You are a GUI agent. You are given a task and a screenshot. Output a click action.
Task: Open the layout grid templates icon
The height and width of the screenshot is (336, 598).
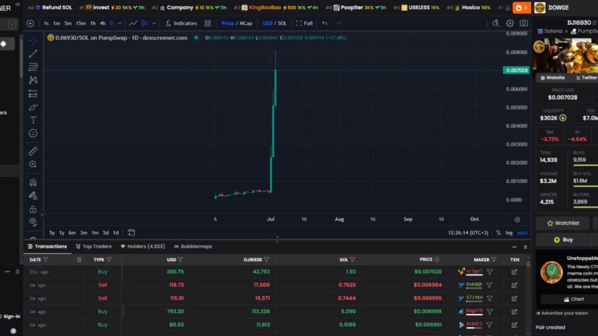coord(207,23)
